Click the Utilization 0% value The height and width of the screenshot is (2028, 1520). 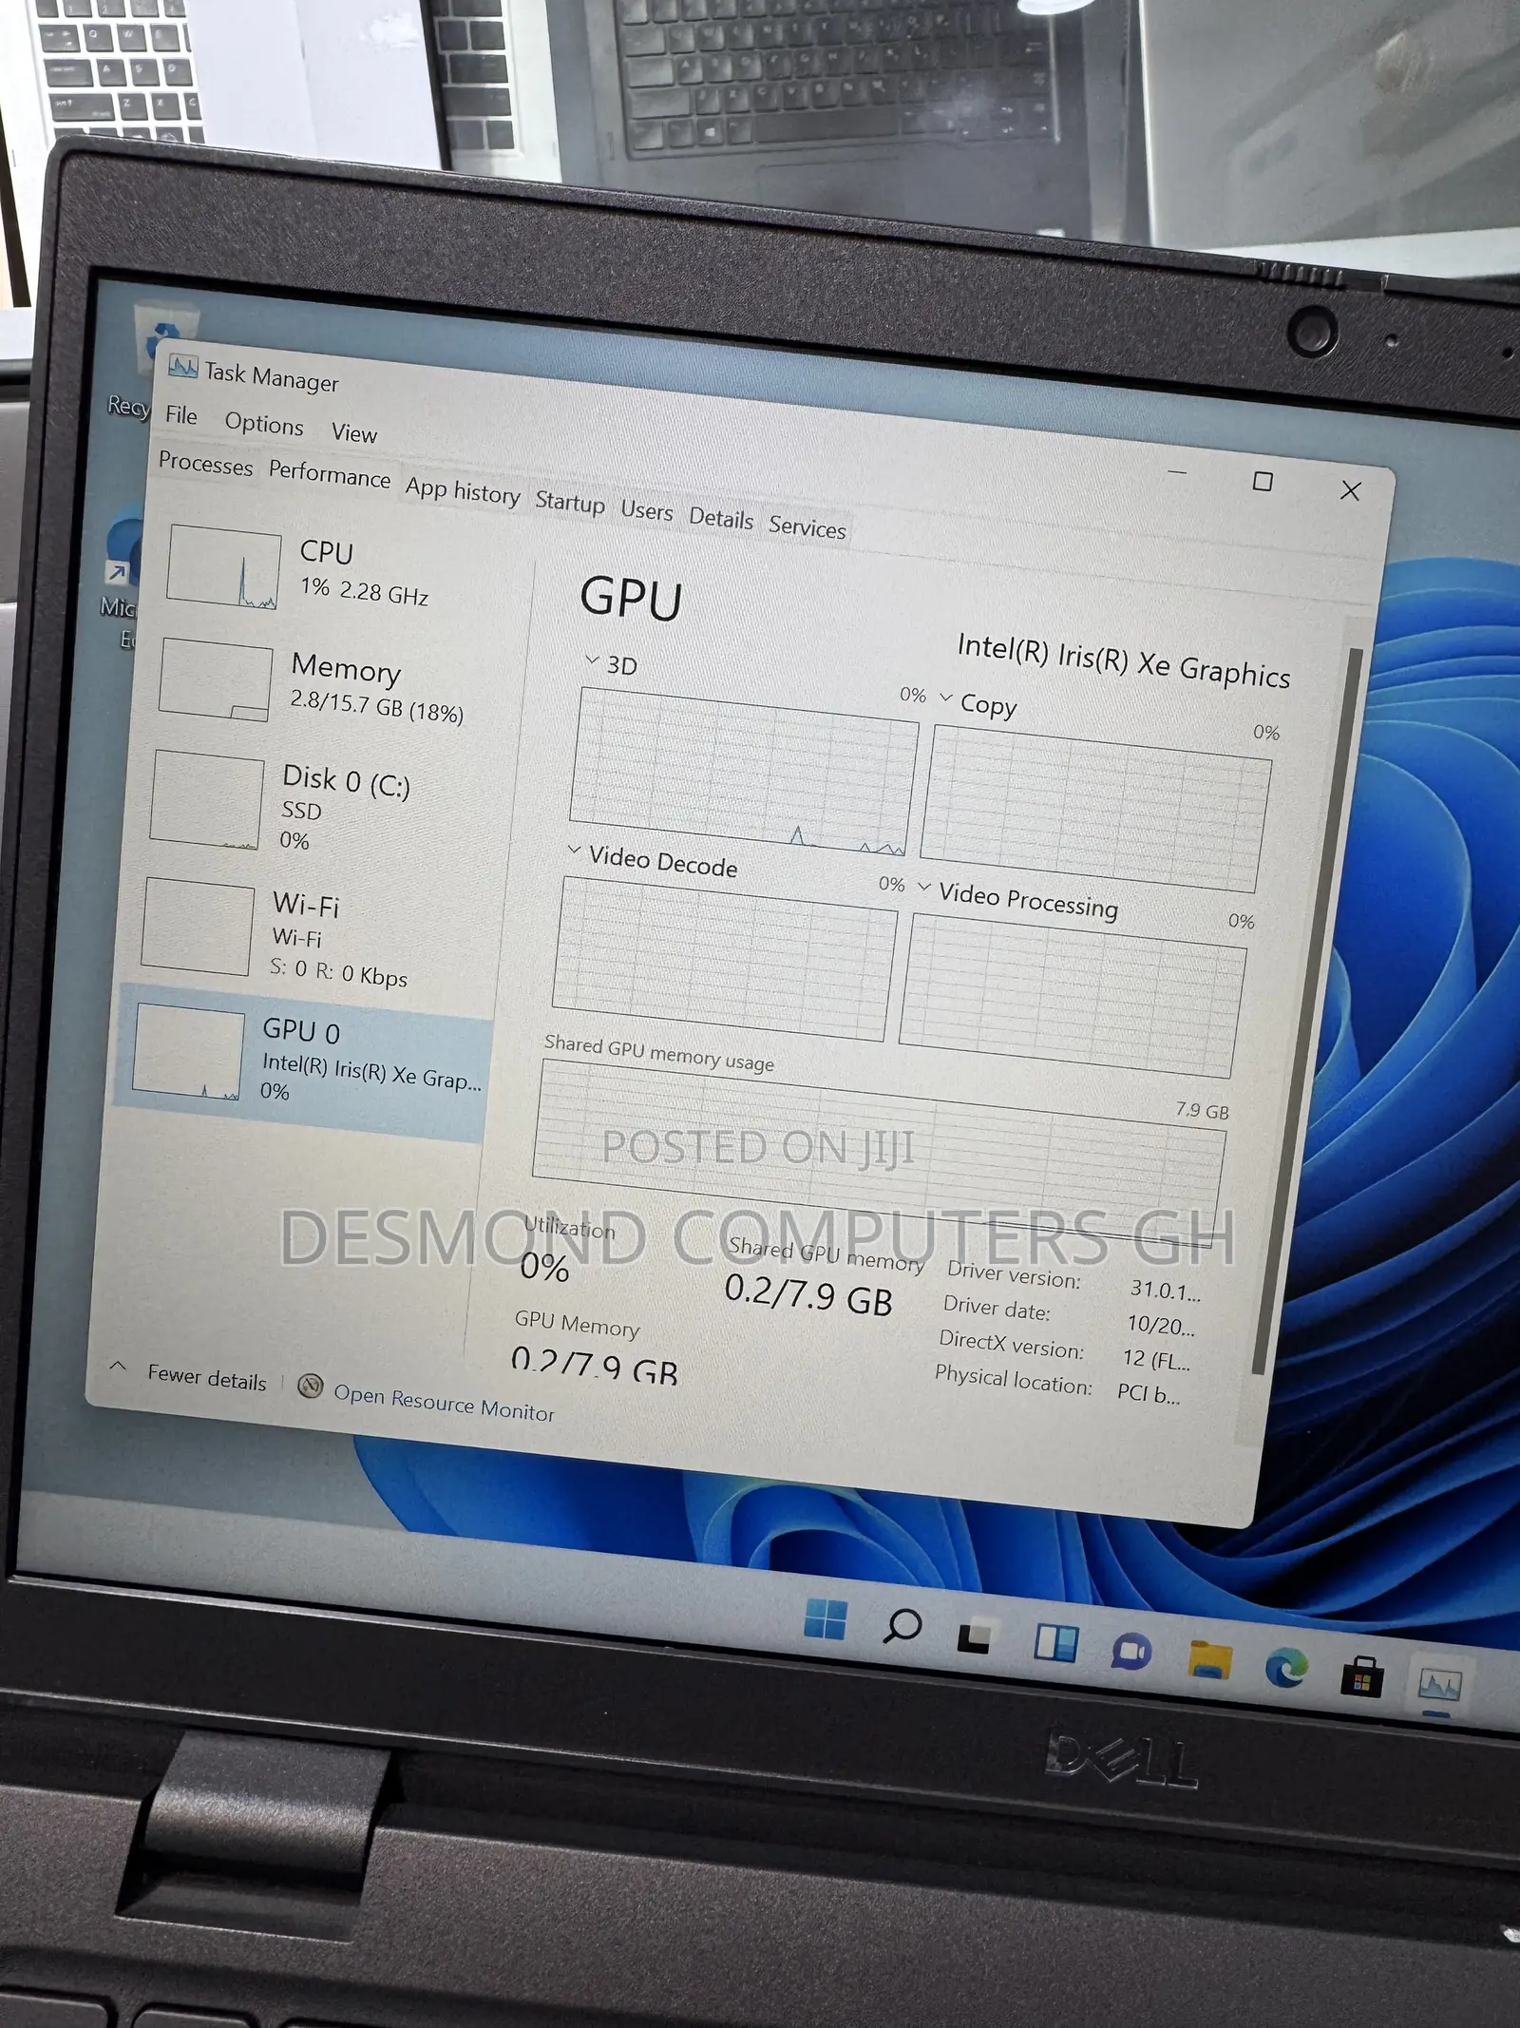[x=544, y=1268]
